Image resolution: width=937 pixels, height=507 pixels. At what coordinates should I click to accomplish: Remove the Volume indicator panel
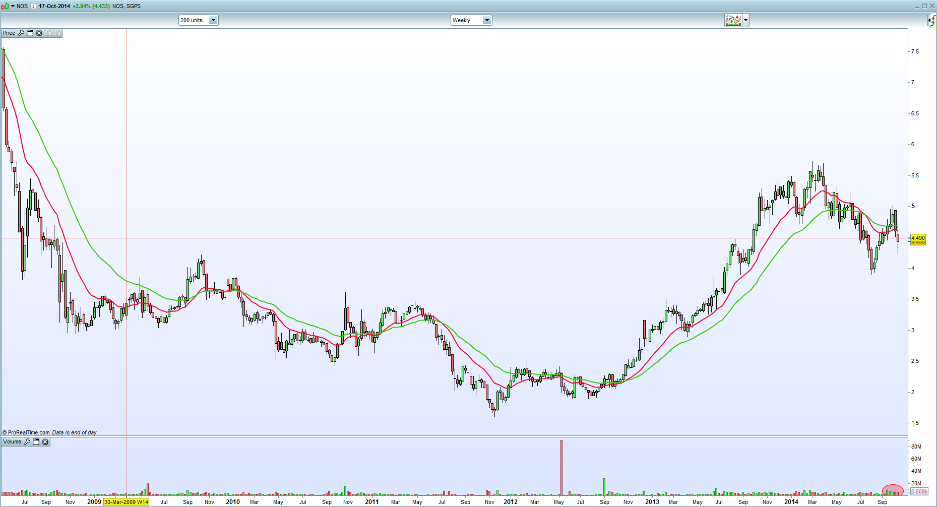(x=45, y=442)
